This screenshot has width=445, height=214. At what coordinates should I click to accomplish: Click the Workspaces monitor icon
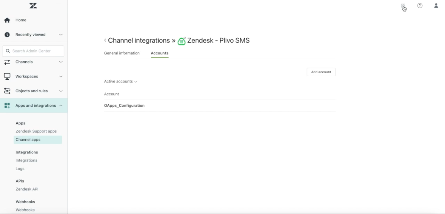point(7,76)
